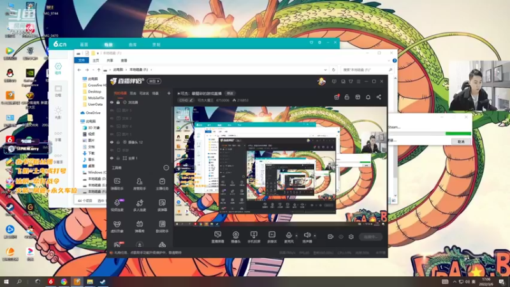This screenshot has width=510, height=287.
Task: Open the 边框 sidebar item in 6.cn
Action: pyautogui.click(x=58, y=91)
